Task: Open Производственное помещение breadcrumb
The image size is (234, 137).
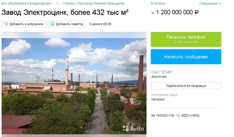Action: pos(101,4)
